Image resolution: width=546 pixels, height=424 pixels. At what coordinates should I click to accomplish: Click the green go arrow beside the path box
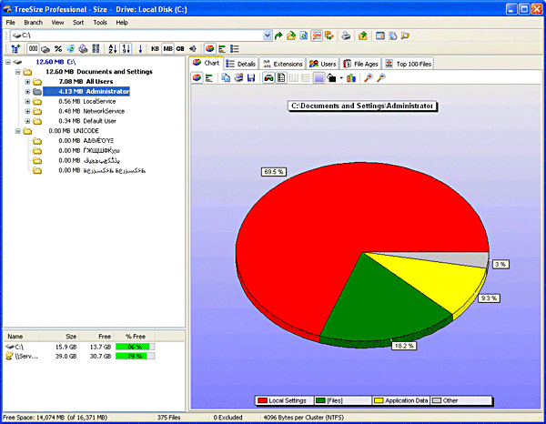278,35
